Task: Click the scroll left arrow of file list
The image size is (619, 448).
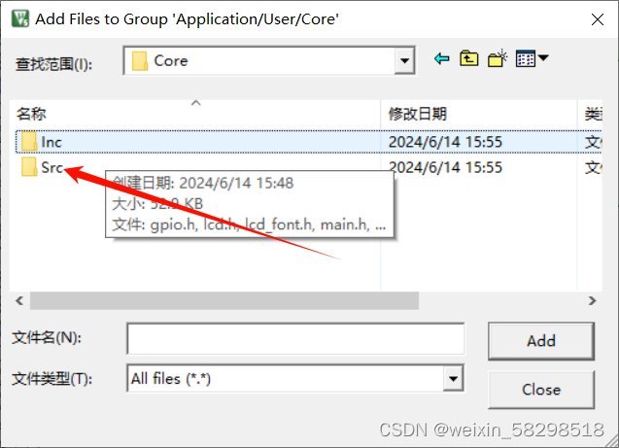Action: [18, 301]
